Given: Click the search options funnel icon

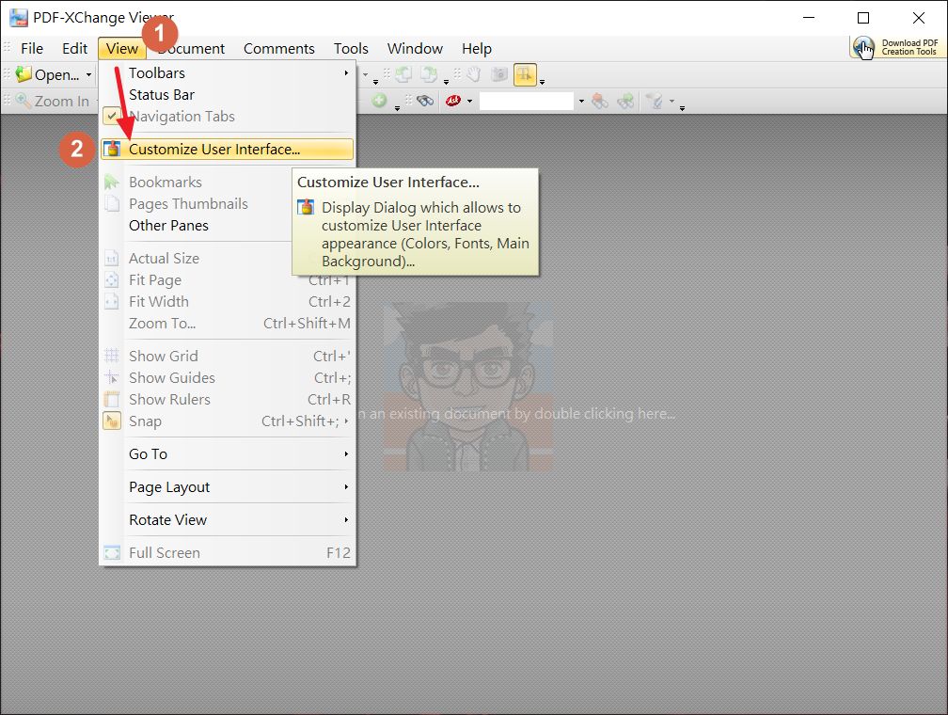Looking at the screenshot, I should coord(655,101).
